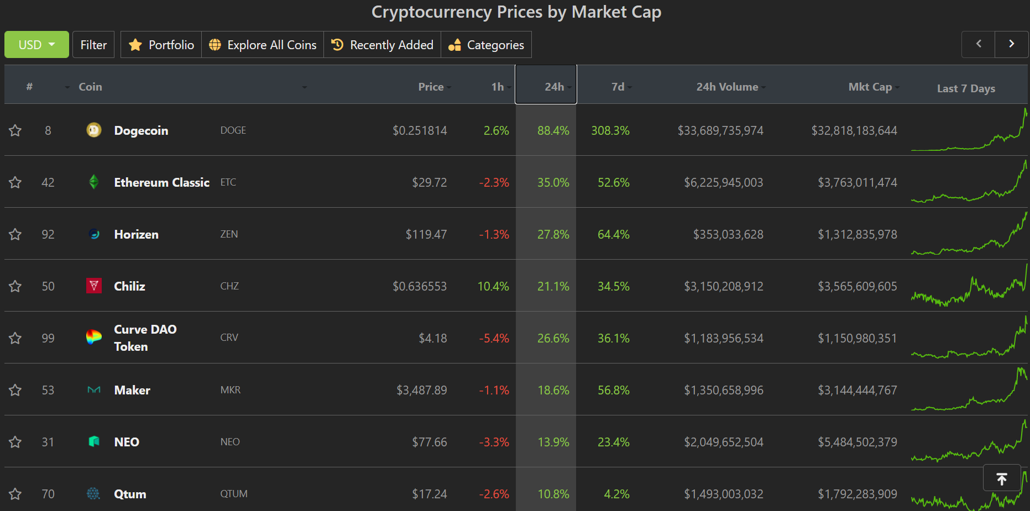The image size is (1030, 511).
Task: Open the Qtum coin page
Action: click(x=130, y=494)
